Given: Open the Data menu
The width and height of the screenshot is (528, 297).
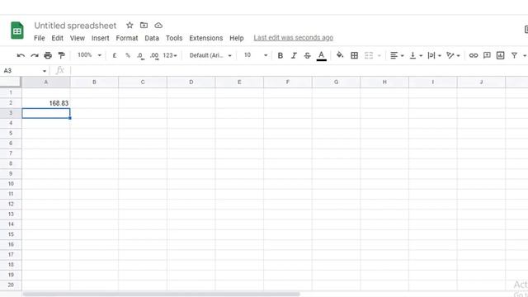Looking at the screenshot, I should tap(152, 38).
